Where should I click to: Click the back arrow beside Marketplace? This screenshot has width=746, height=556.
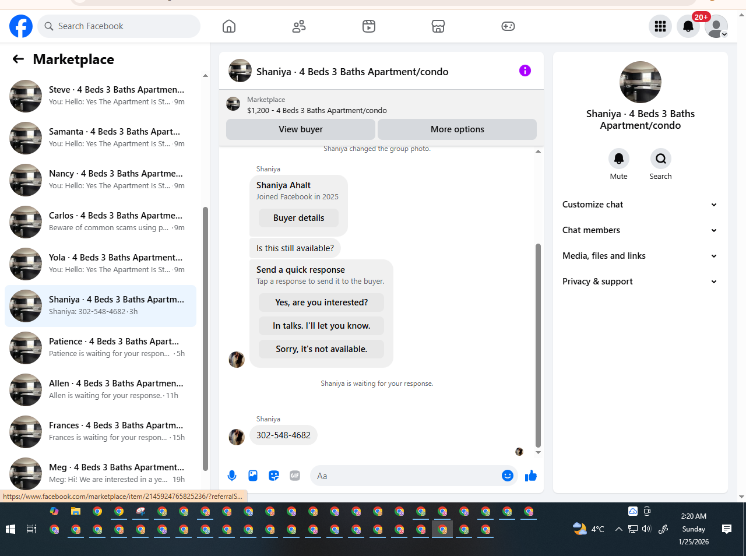pyautogui.click(x=18, y=59)
